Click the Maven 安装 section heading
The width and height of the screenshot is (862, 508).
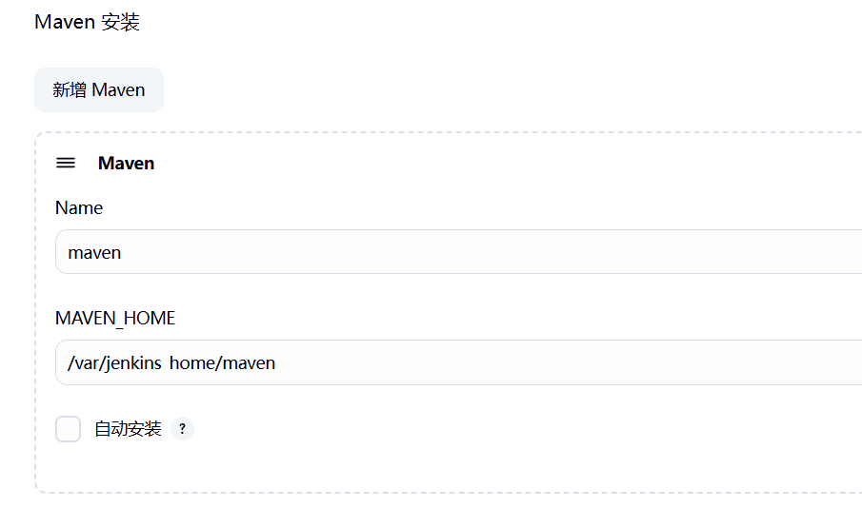pyautogui.click(x=87, y=22)
